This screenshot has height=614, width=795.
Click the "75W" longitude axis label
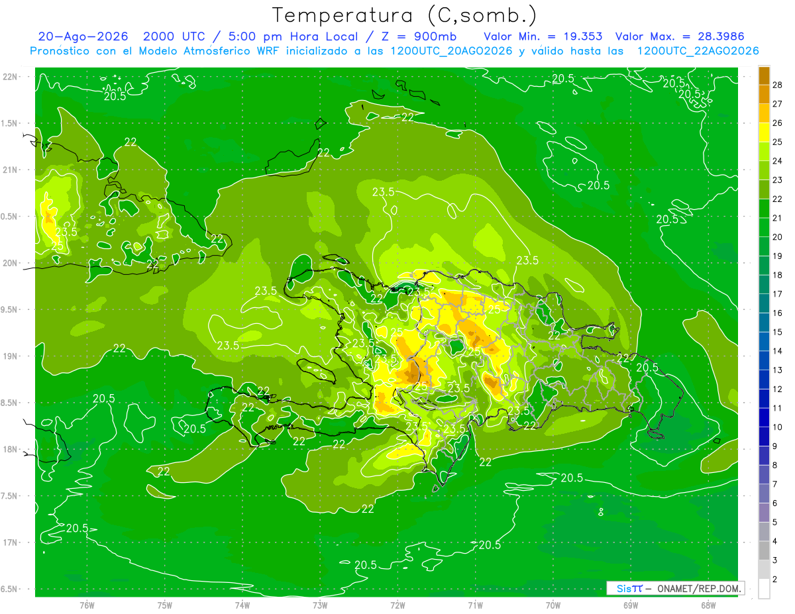pyautogui.click(x=164, y=605)
